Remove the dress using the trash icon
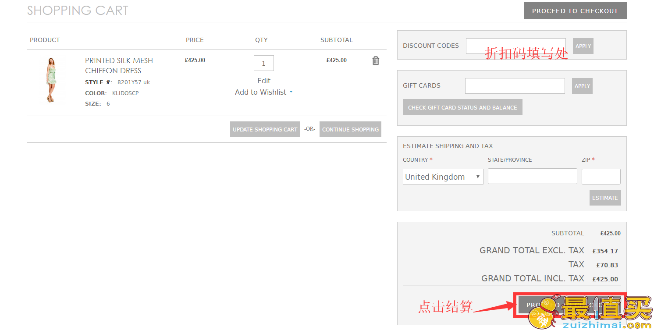The width and height of the screenshot is (654, 330). click(x=376, y=61)
